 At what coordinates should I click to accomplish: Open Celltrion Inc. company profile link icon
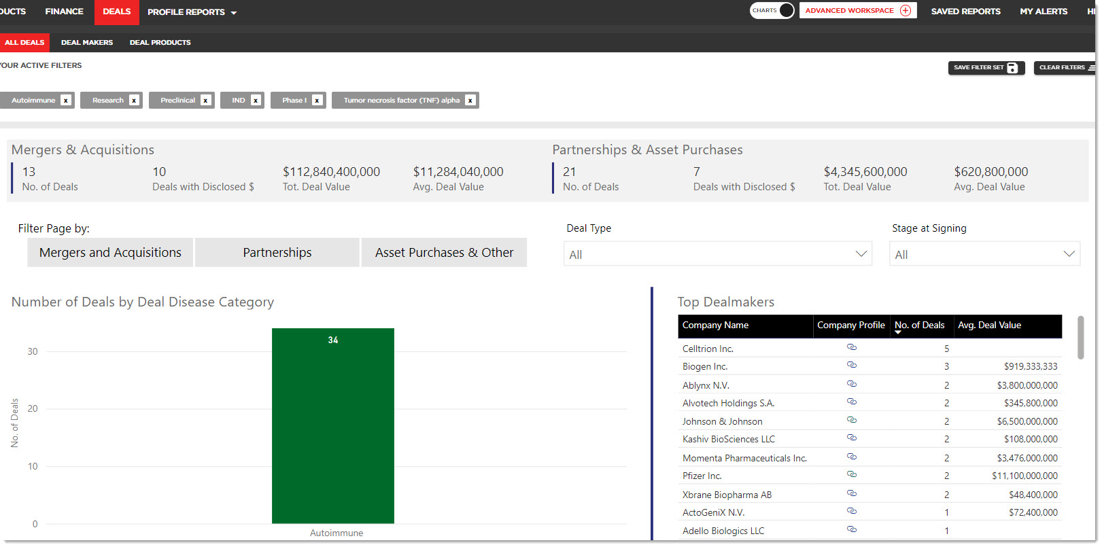click(851, 347)
